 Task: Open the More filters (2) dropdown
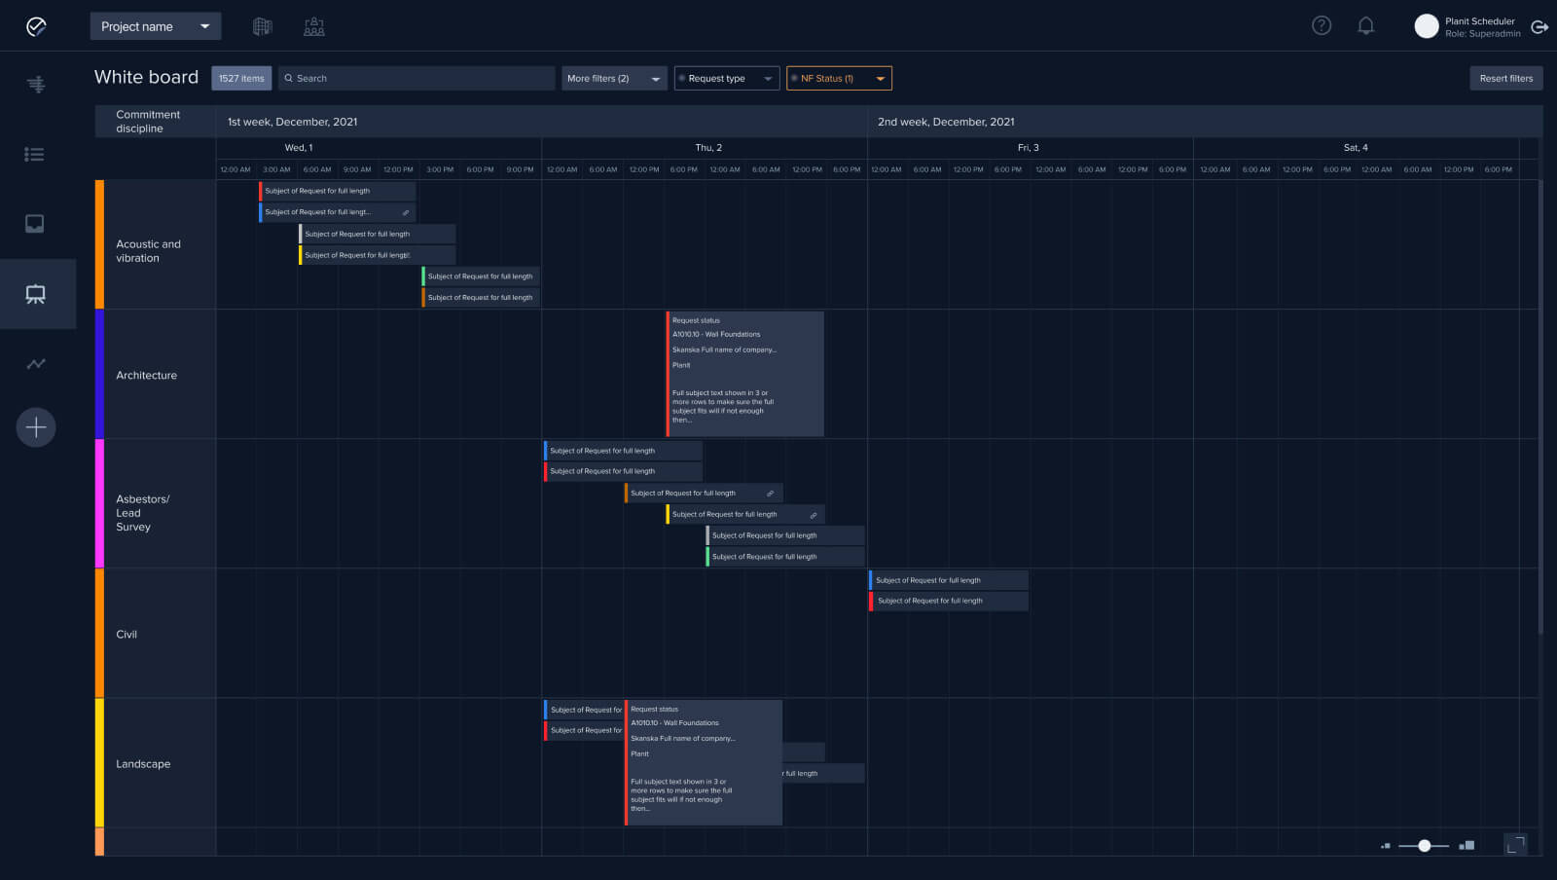click(x=614, y=79)
